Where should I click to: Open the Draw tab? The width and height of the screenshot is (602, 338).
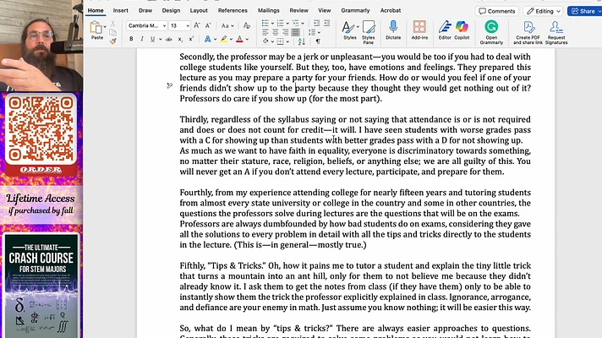pos(145,10)
